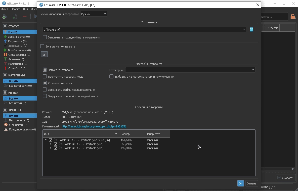The width and height of the screenshot is (298, 191).
Task: Toggle Запустить торрент checkbox
Action: coord(45,70)
